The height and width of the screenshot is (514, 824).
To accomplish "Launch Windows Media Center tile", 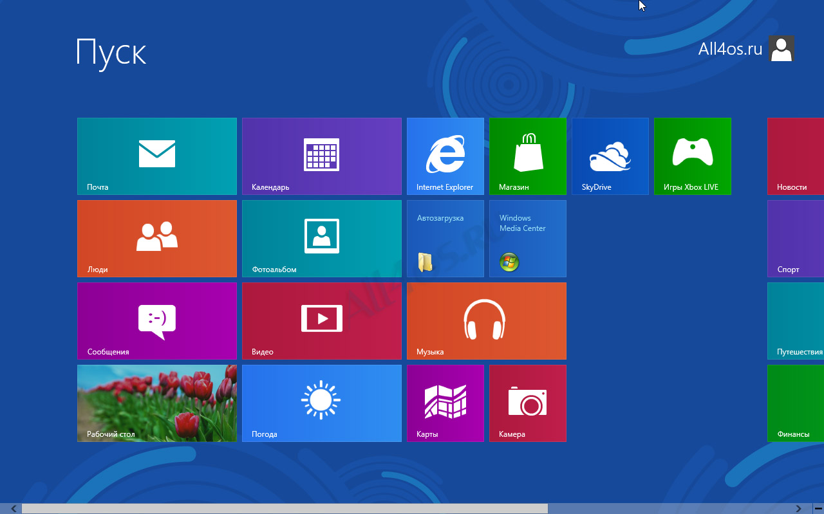I will click(x=528, y=239).
